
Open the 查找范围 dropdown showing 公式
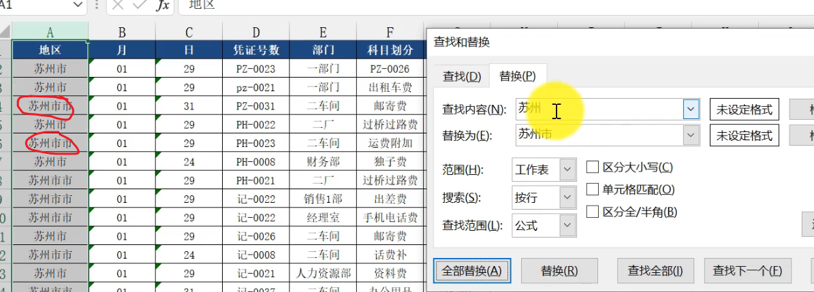(x=544, y=225)
